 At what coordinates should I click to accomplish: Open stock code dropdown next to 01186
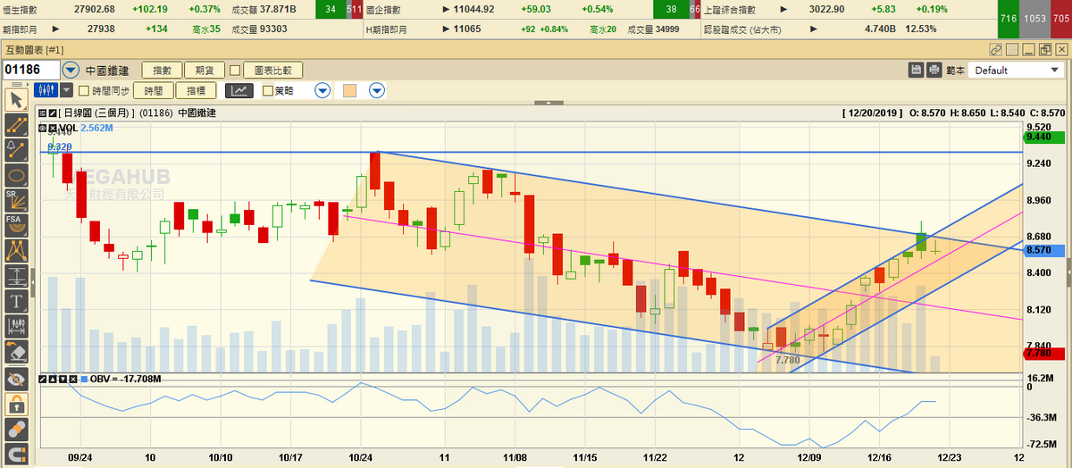[71, 70]
